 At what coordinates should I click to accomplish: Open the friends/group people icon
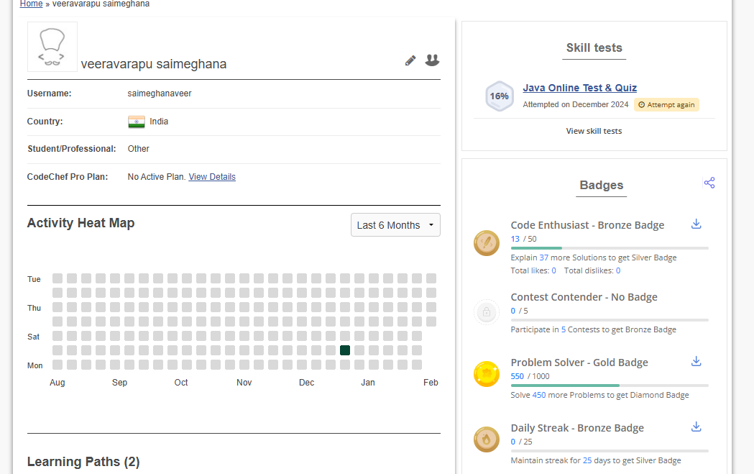tap(432, 60)
